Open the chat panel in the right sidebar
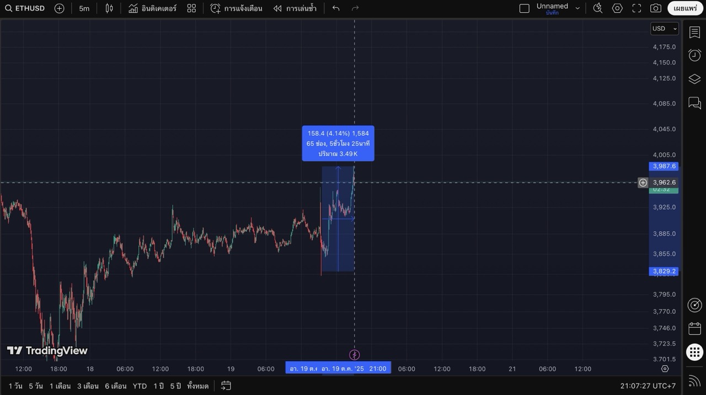This screenshot has width=706, height=395. 694,103
